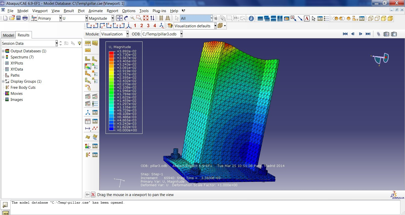
Task: Click the Create Text annotation icon
Action: pos(307,18)
